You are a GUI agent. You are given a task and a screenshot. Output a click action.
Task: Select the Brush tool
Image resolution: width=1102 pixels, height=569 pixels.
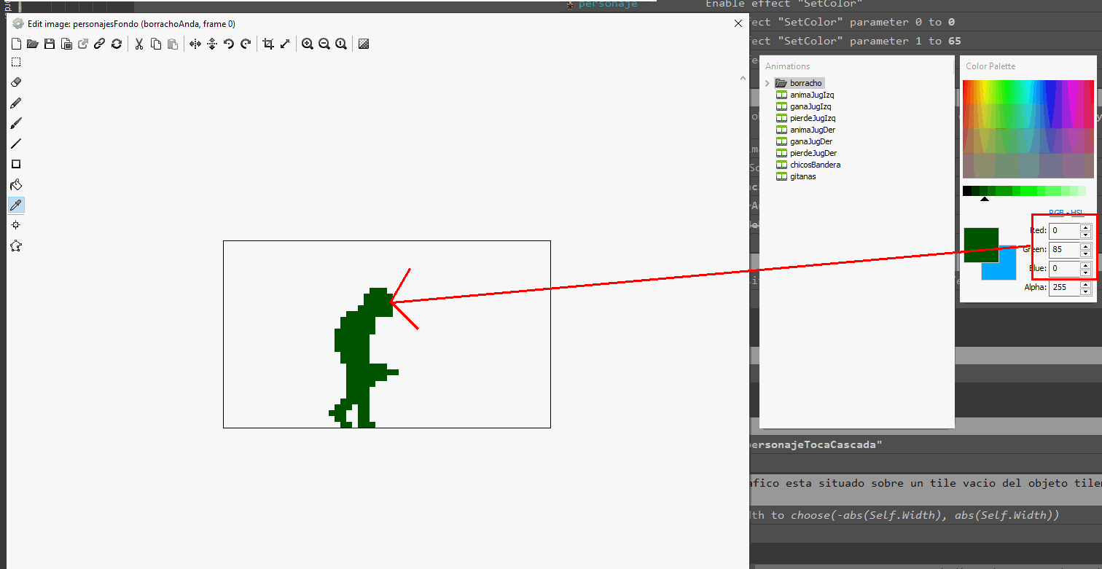click(x=16, y=123)
